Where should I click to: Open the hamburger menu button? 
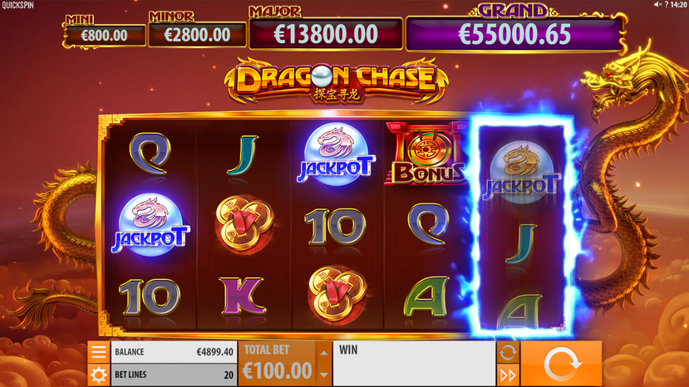pyautogui.click(x=98, y=352)
